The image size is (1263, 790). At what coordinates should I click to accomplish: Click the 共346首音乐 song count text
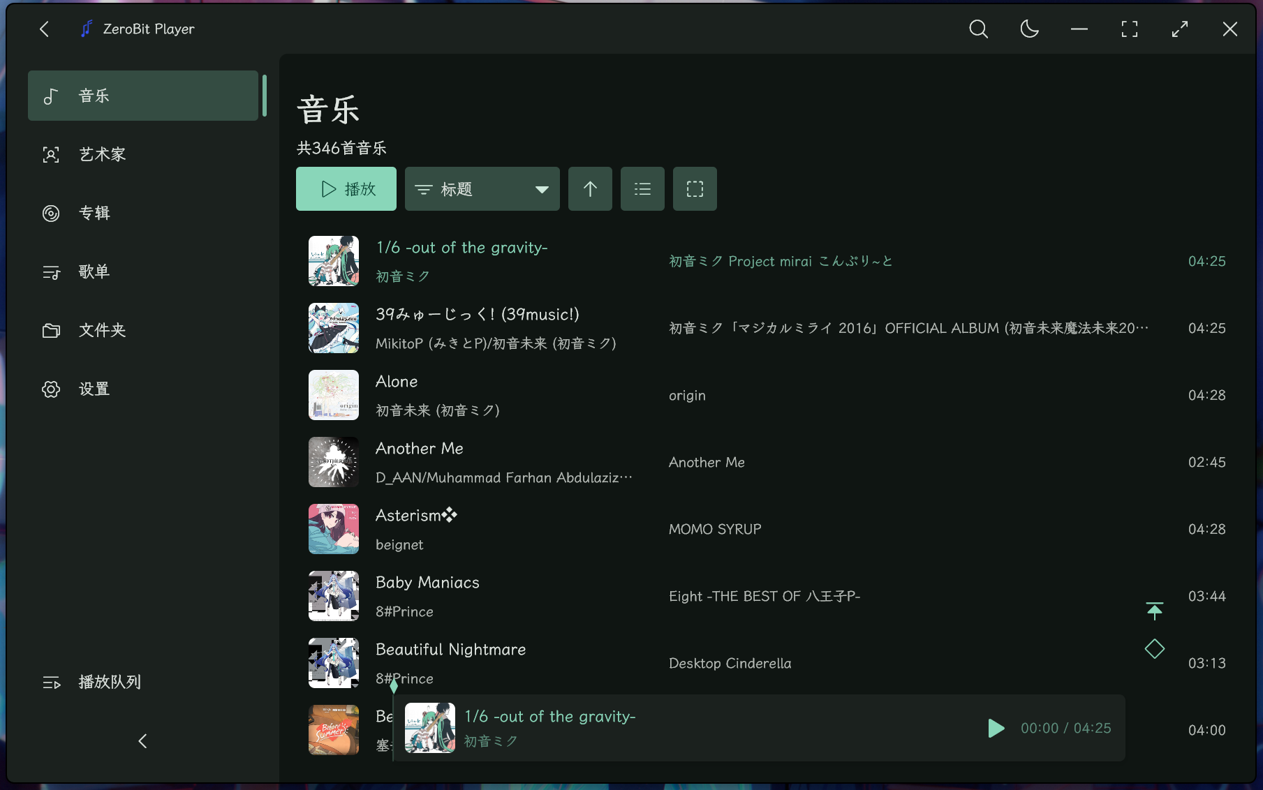(x=341, y=148)
